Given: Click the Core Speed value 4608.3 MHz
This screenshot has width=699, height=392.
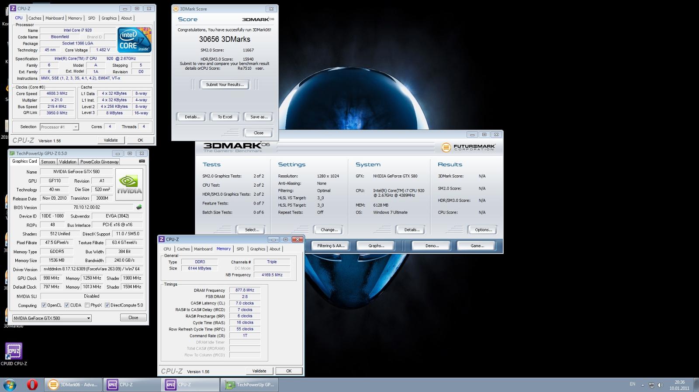Looking at the screenshot, I should (x=57, y=93).
